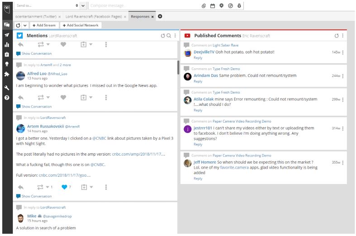Open options for DeejvilleTV comment
The width and height of the screenshot is (356, 236).
pyautogui.click(x=342, y=52)
